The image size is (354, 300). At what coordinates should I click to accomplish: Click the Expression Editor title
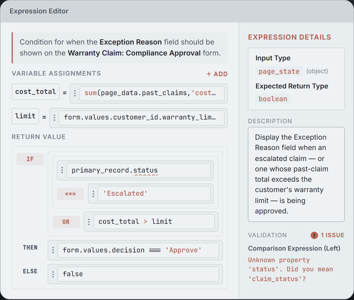39,11
